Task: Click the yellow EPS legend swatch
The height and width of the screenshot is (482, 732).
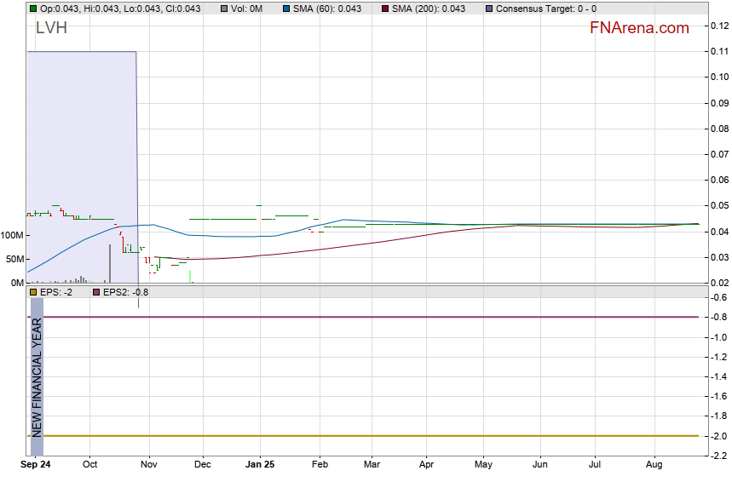Action: [x=33, y=292]
